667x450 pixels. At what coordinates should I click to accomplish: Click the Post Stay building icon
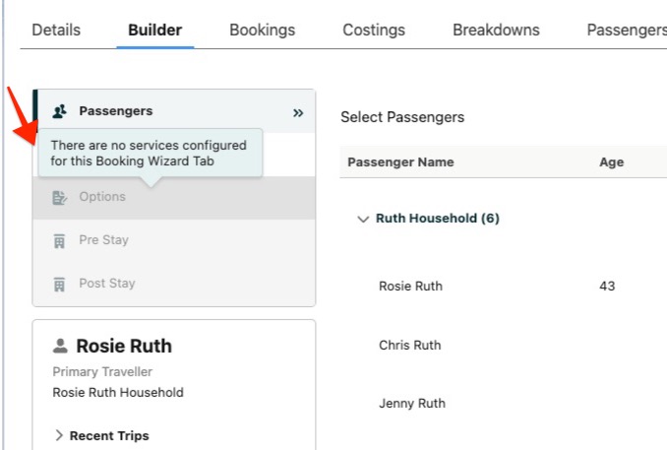click(x=60, y=284)
